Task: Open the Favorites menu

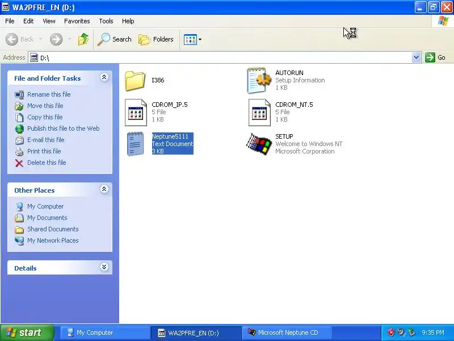Action: (x=77, y=21)
